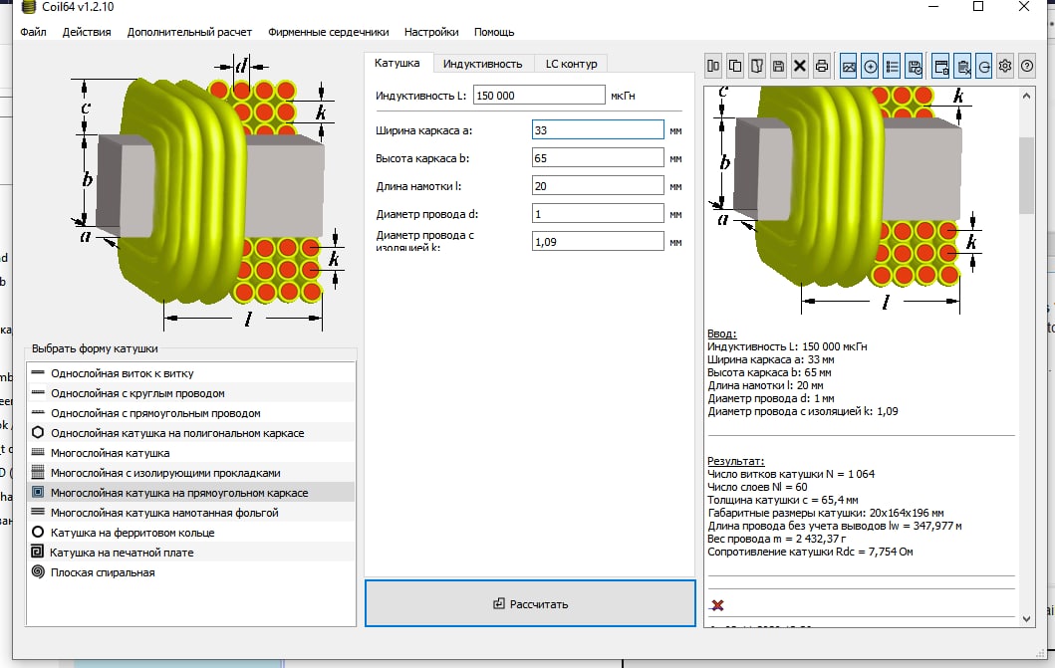
Task: Open the Действия menu
Action: (x=87, y=32)
